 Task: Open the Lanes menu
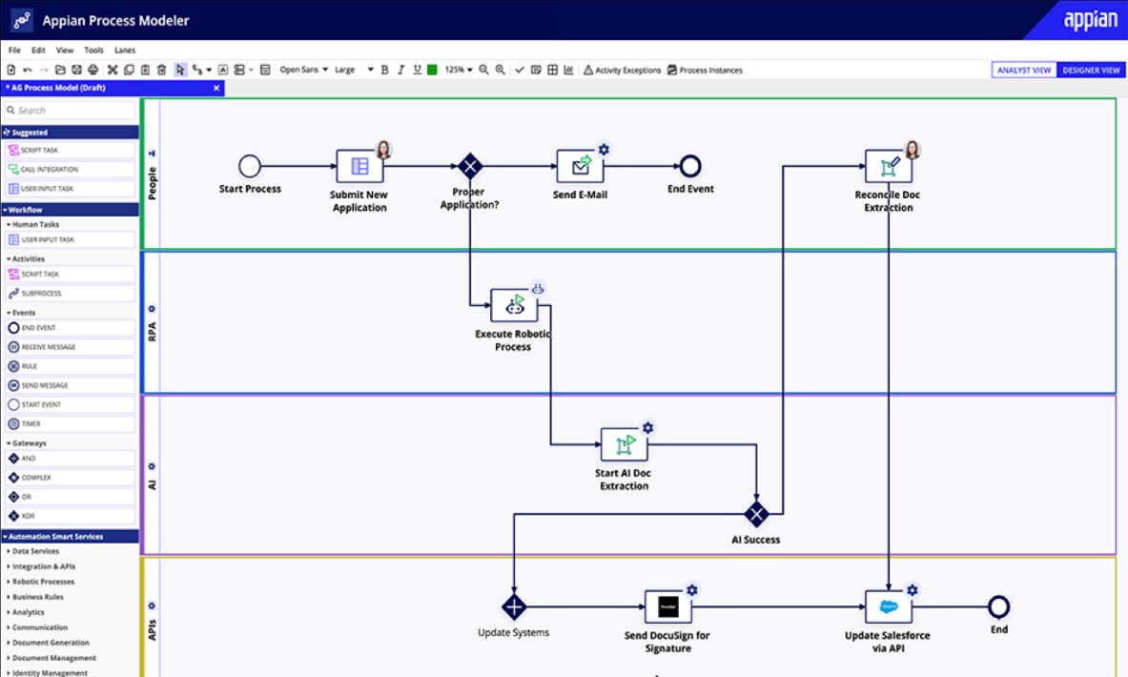coord(125,50)
